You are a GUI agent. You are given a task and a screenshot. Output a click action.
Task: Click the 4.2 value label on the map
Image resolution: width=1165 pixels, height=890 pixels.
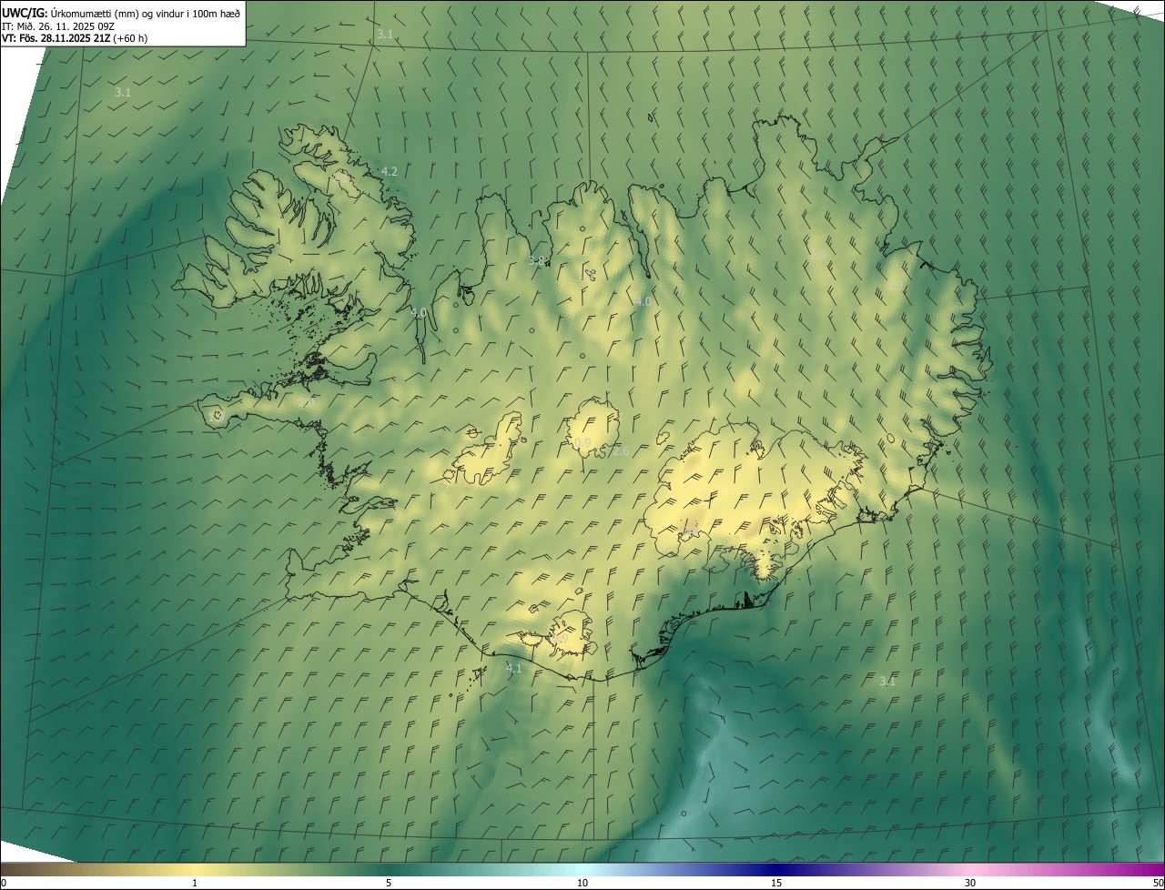click(x=390, y=171)
